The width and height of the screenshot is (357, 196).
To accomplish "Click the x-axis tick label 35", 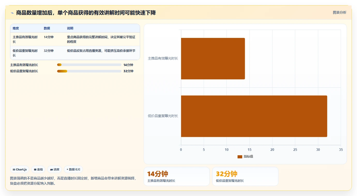I will [341, 150].
